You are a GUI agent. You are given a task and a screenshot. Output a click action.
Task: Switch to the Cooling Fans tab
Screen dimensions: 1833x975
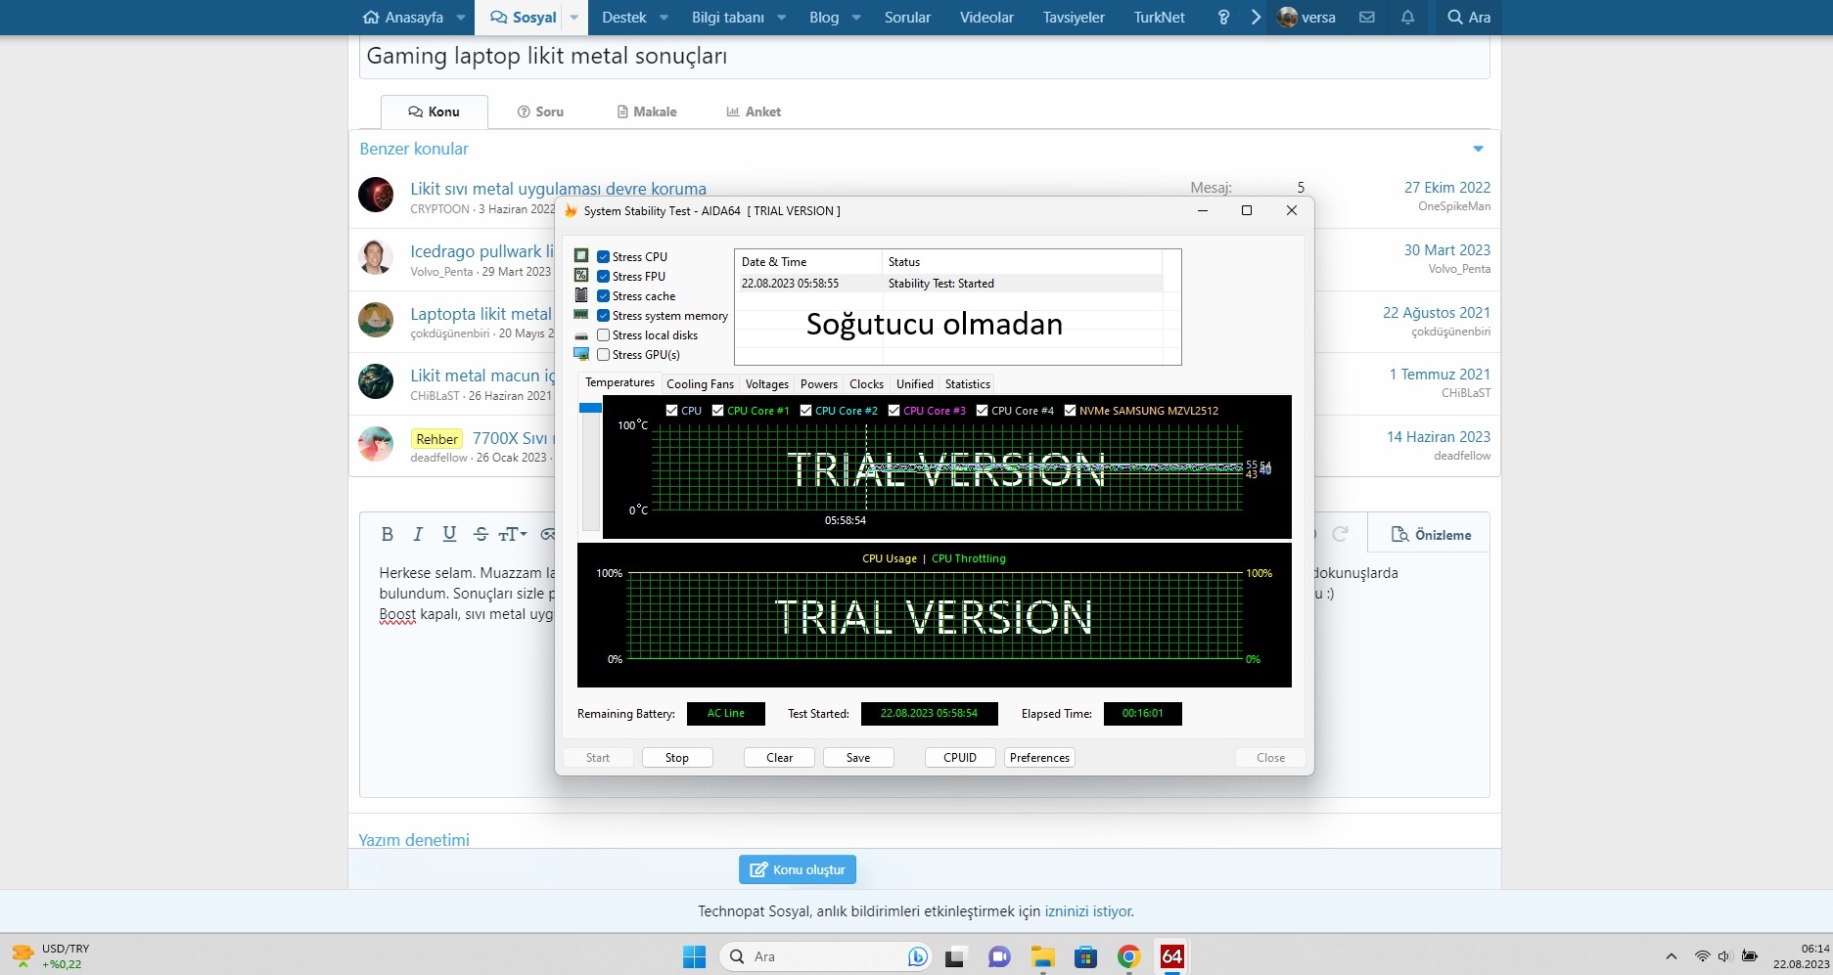pos(700,384)
